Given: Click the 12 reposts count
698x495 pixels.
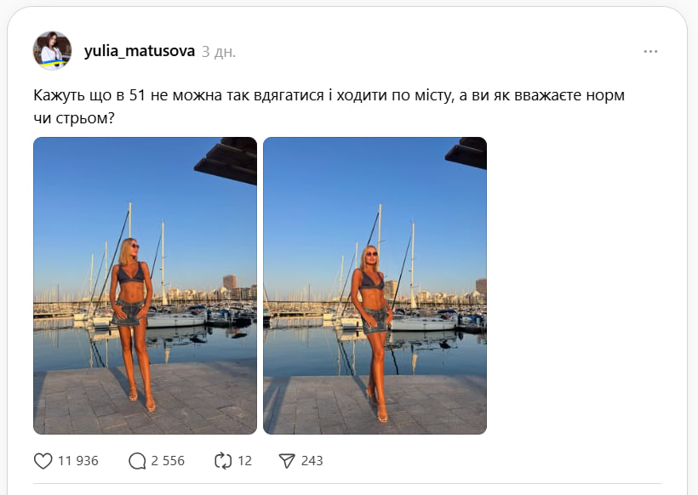Looking at the screenshot, I should (244, 461).
